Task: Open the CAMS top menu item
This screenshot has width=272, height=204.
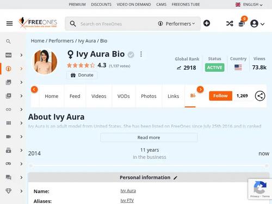Action: (x=161, y=4)
